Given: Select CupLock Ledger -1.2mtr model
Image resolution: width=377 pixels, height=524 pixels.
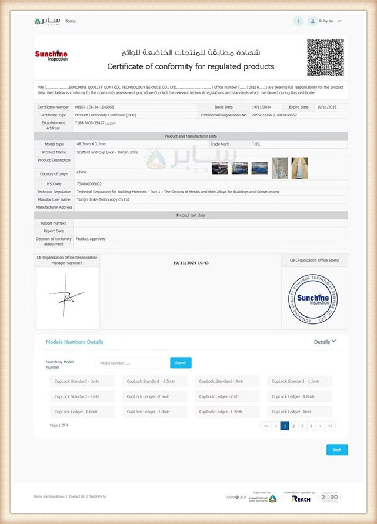Looking at the screenshot, I should [x=227, y=412].
